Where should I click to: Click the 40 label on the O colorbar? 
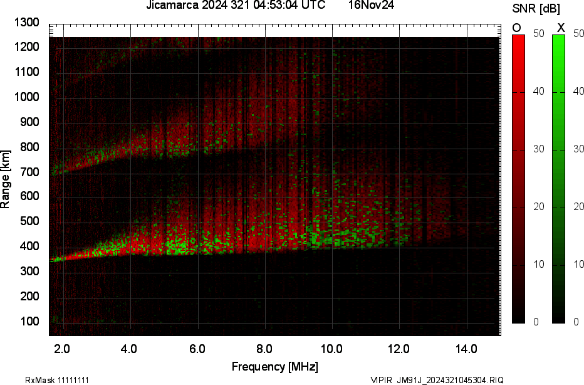539,92
